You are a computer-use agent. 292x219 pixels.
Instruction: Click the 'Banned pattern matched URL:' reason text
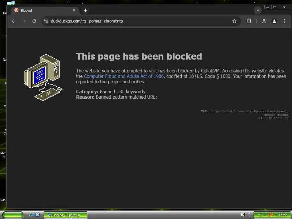126,97
